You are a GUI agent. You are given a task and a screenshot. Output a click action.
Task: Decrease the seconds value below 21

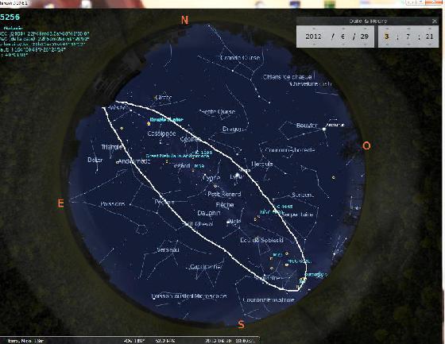(x=429, y=44)
